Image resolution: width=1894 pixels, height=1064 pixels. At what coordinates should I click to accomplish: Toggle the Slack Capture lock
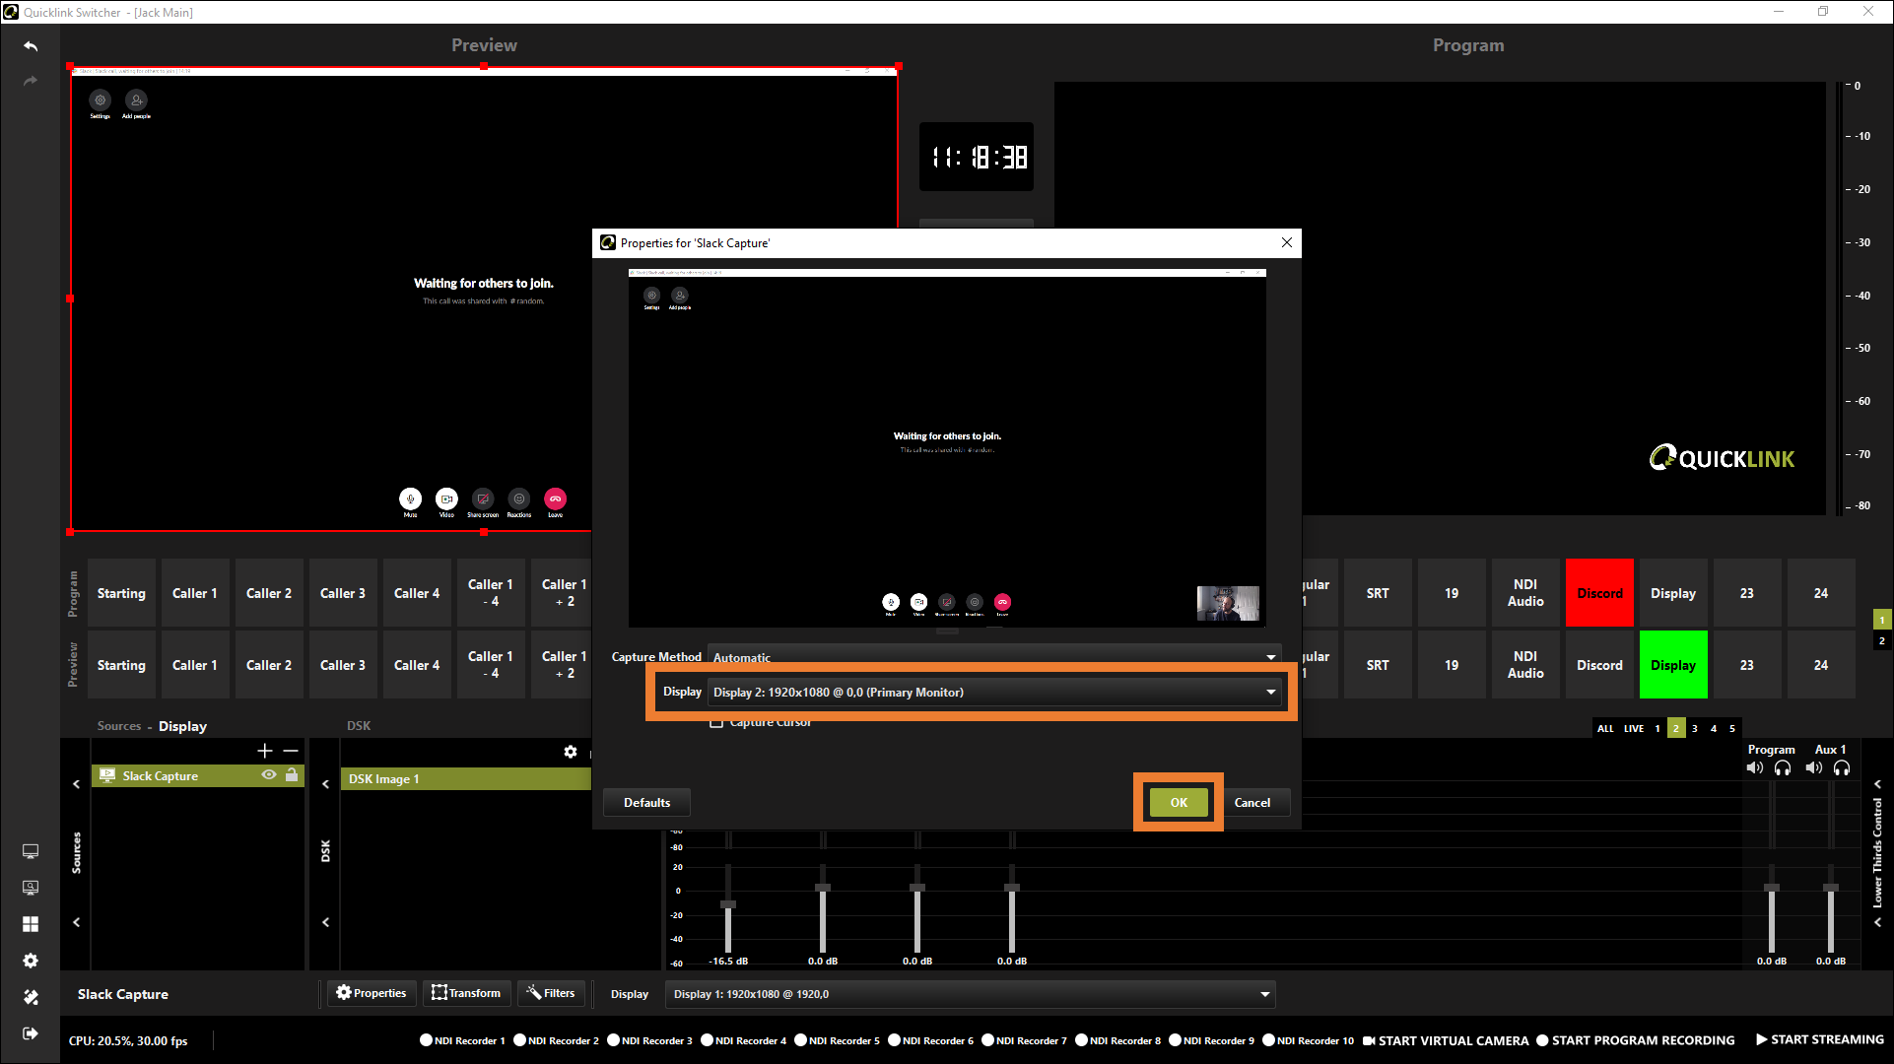point(292,775)
